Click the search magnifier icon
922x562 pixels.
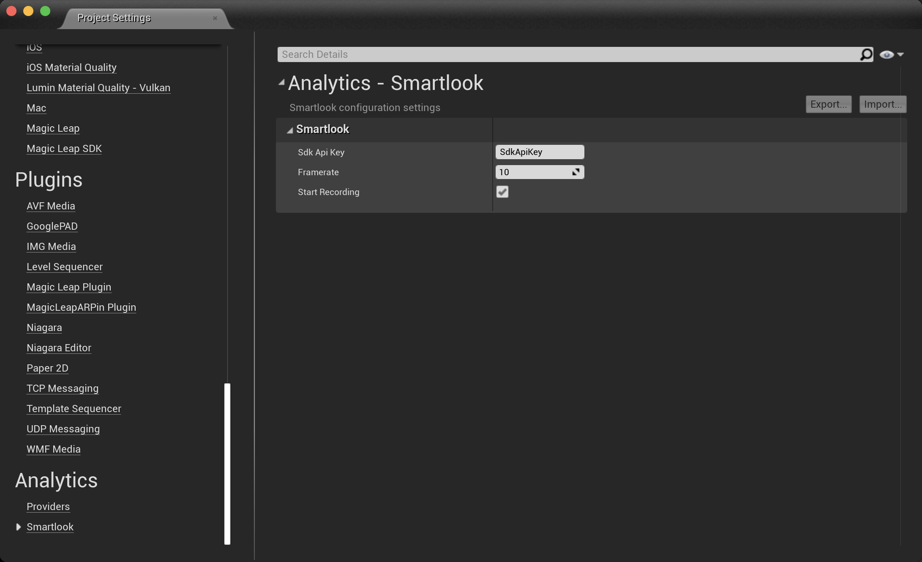[866, 54]
